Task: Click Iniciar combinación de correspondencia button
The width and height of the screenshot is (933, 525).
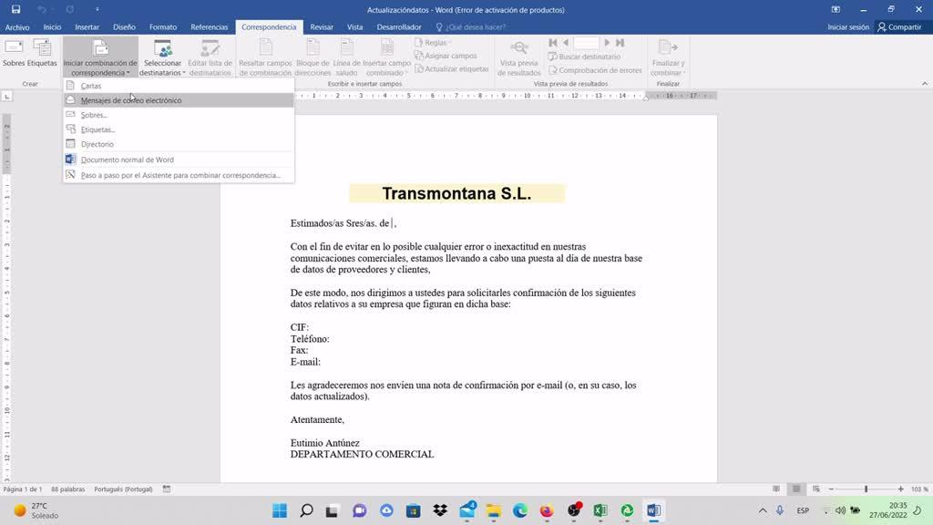Action: pyautogui.click(x=100, y=57)
